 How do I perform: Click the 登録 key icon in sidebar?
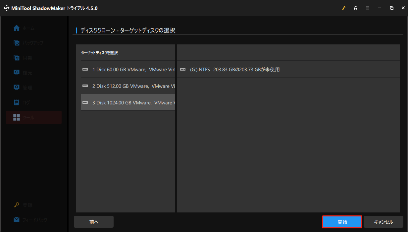click(x=17, y=205)
